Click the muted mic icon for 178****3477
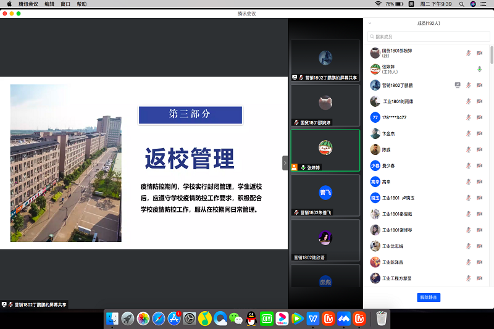Image resolution: width=494 pixels, height=329 pixels. [x=468, y=117]
